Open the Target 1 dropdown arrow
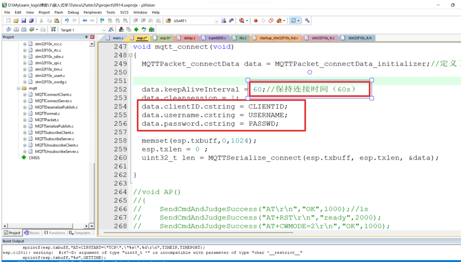Viewport: 461px width, 262px height. pos(104,30)
